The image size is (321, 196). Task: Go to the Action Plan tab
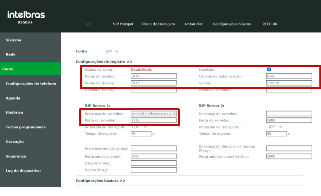point(193,24)
